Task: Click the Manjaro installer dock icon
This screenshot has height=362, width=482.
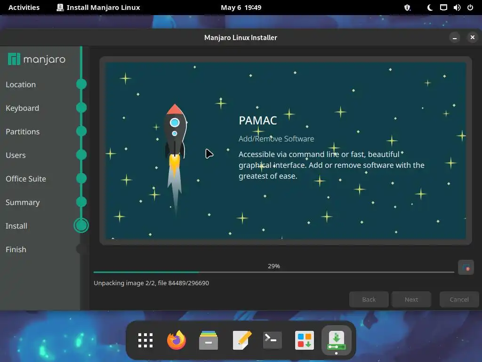Action: 336,340
